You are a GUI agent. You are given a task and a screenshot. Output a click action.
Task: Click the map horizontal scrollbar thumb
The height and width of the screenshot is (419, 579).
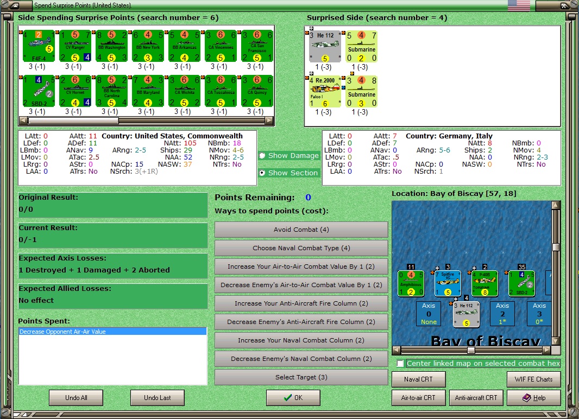(471, 350)
